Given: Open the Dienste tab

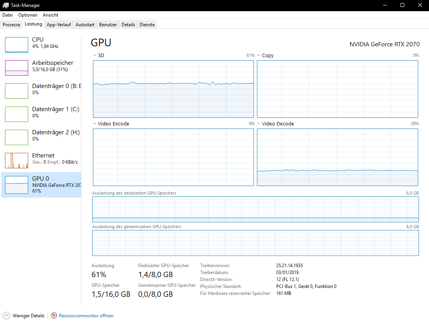Looking at the screenshot, I should 147,25.
